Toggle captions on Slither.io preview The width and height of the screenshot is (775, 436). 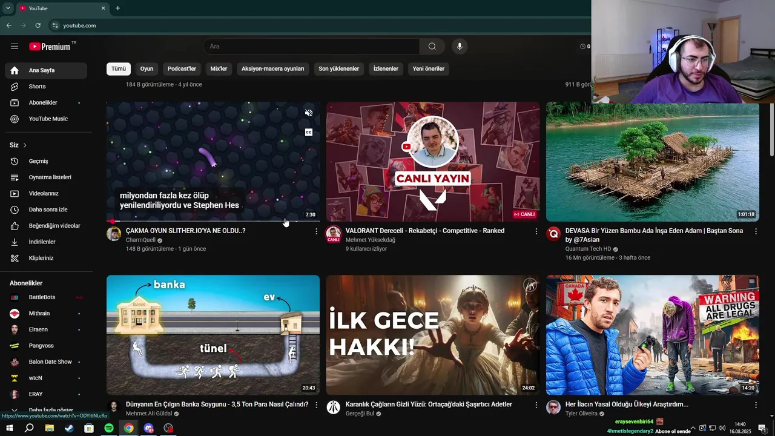tap(309, 132)
